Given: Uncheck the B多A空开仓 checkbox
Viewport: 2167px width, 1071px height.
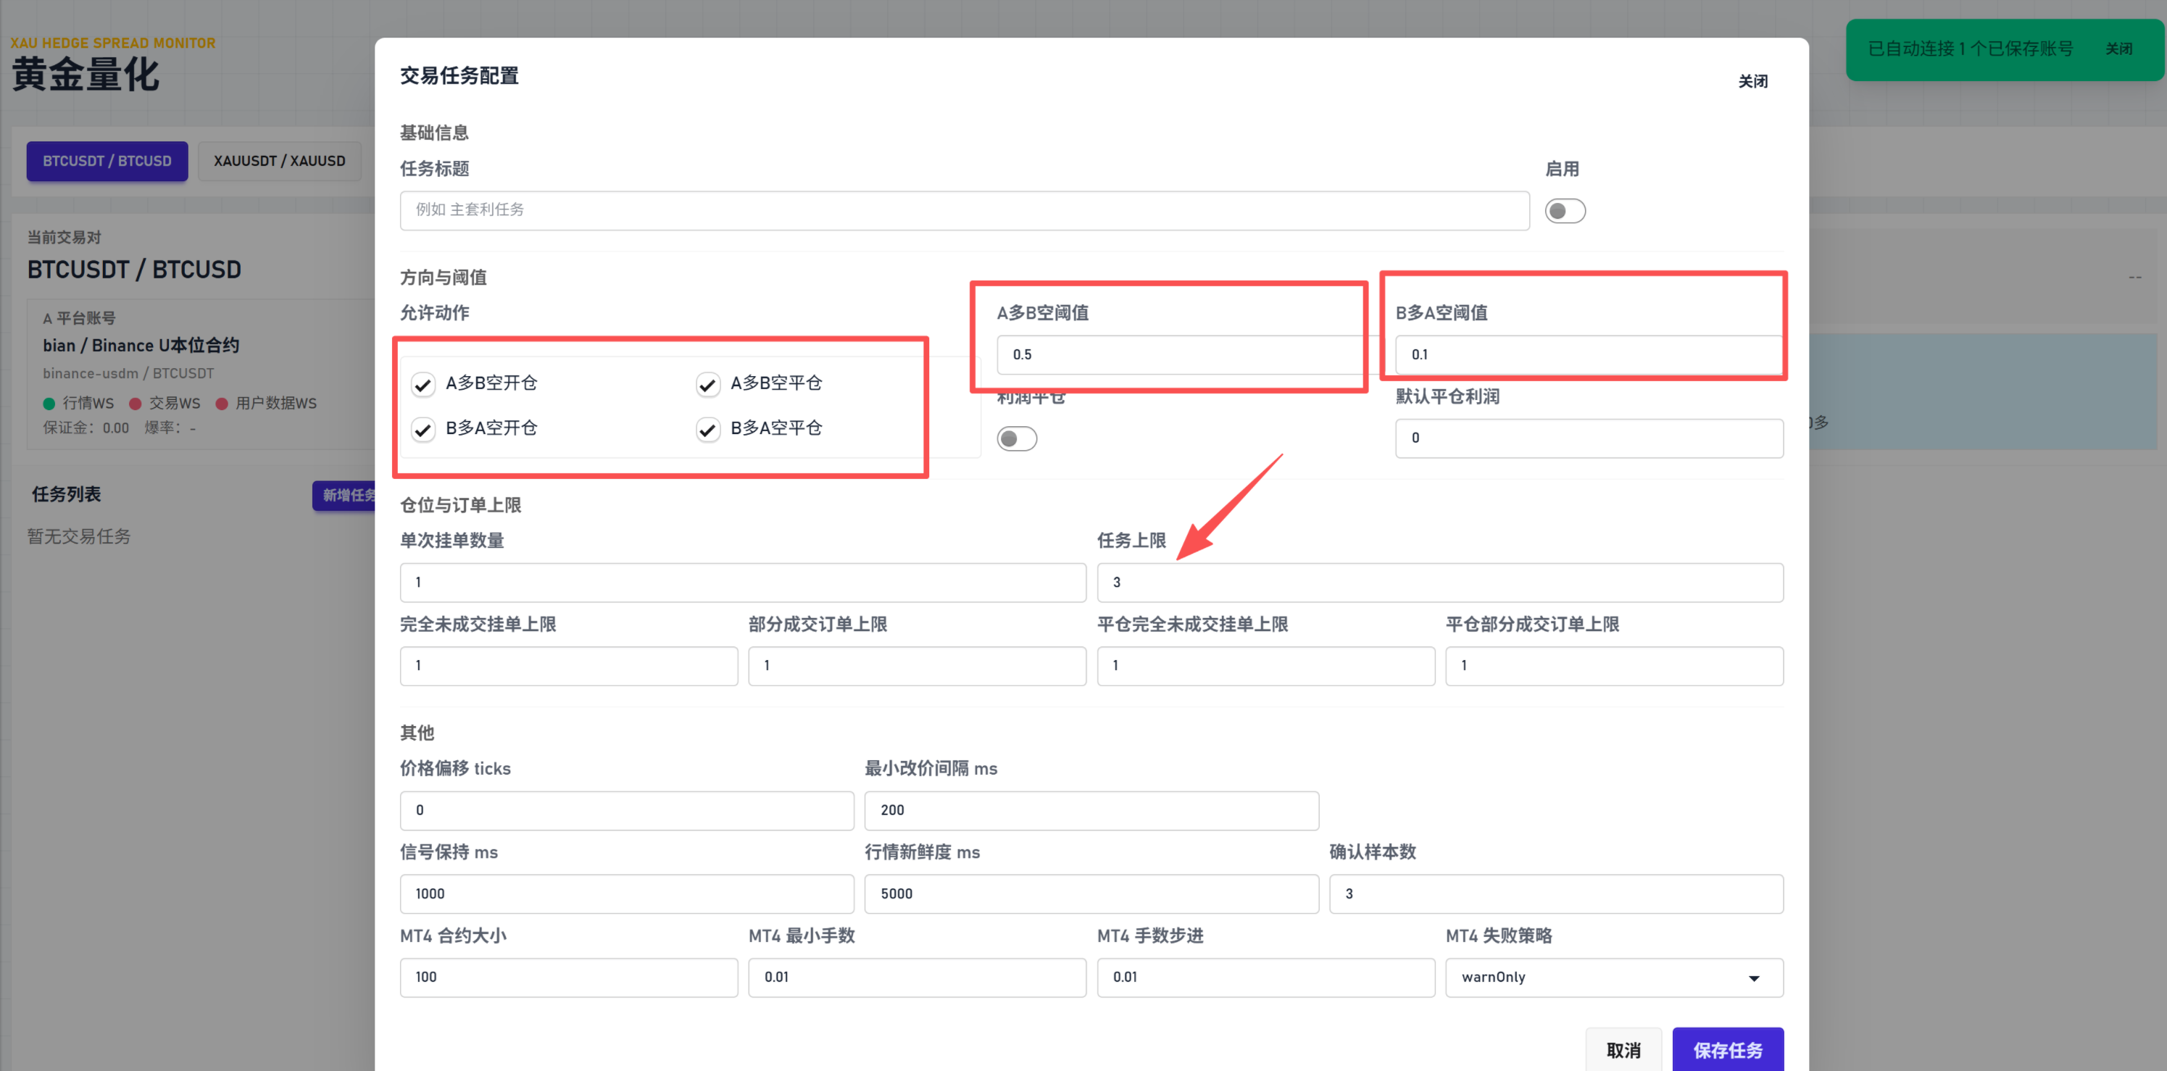Looking at the screenshot, I should coord(423,430).
